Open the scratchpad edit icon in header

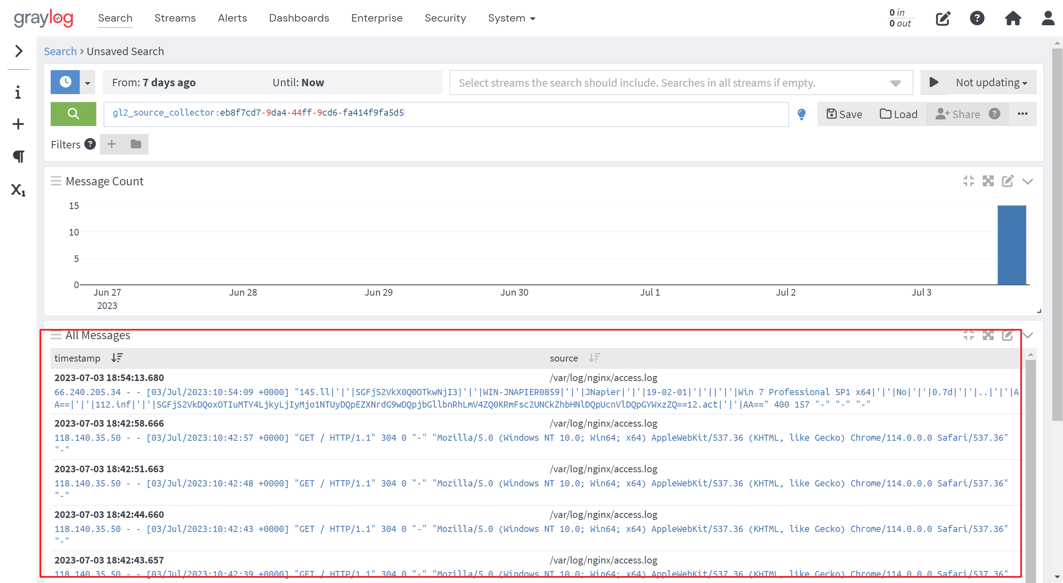click(x=943, y=19)
